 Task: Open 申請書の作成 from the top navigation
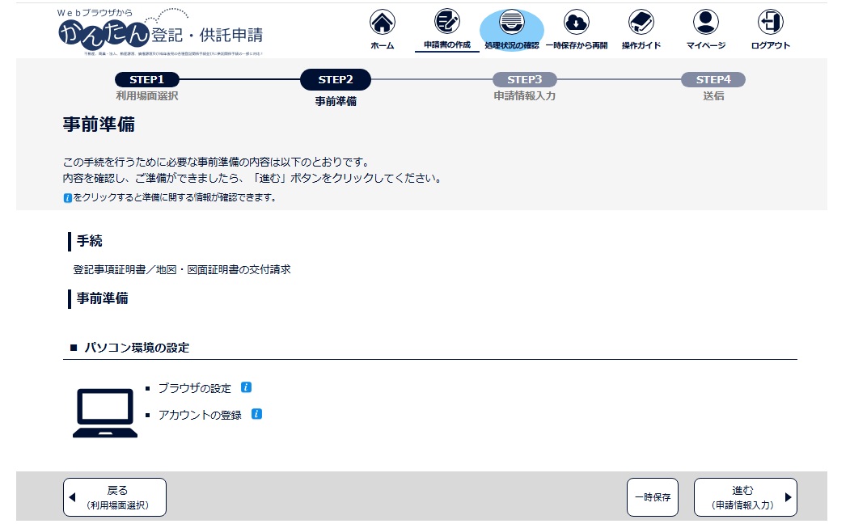[446, 24]
